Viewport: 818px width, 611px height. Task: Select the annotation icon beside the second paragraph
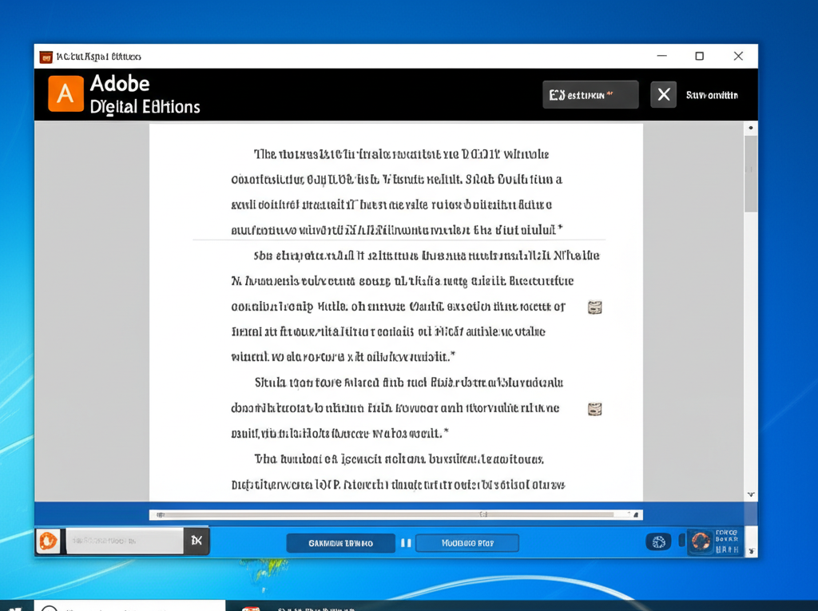tap(594, 307)
